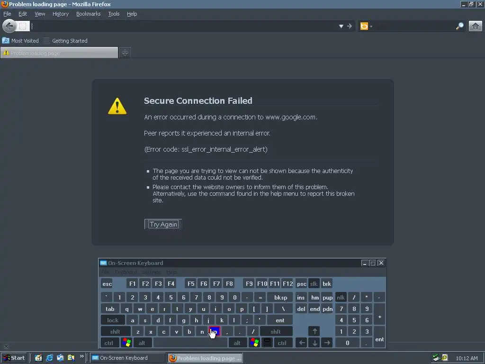Viewport: 485px width, 364px height.
Task: Go to the Home page icon
Action: point(476,27)
